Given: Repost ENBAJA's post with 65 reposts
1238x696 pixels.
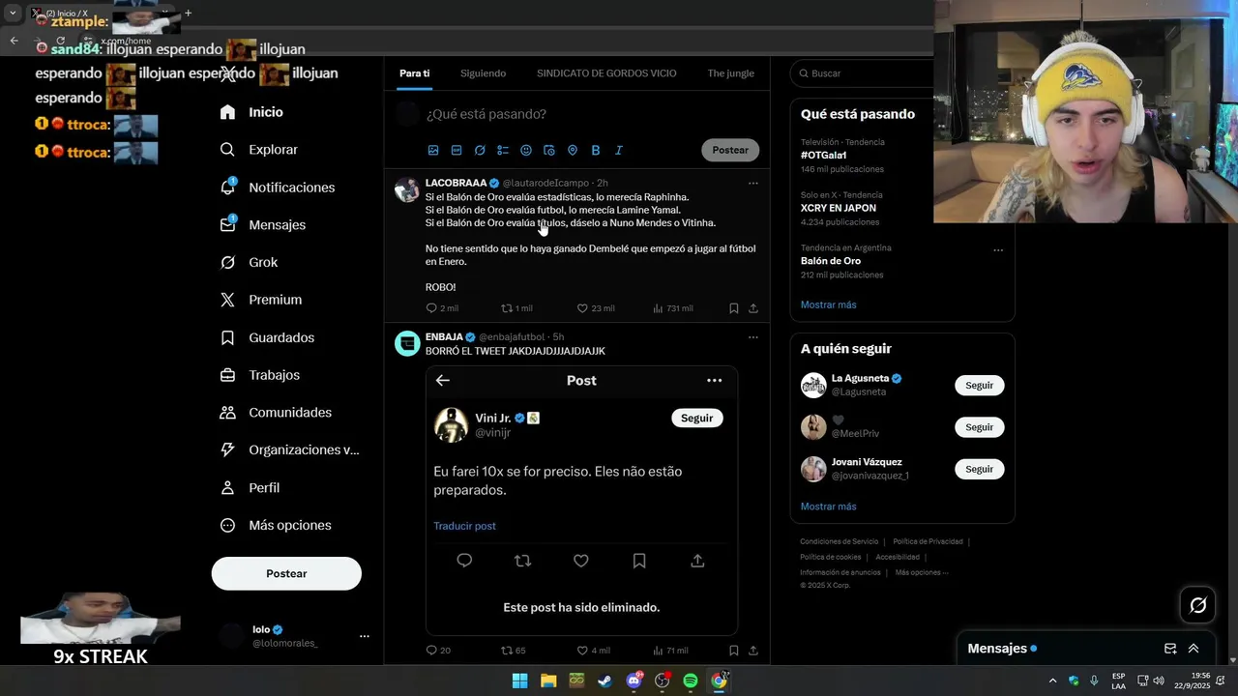Looking at the screenshot, I should point(513,651).
